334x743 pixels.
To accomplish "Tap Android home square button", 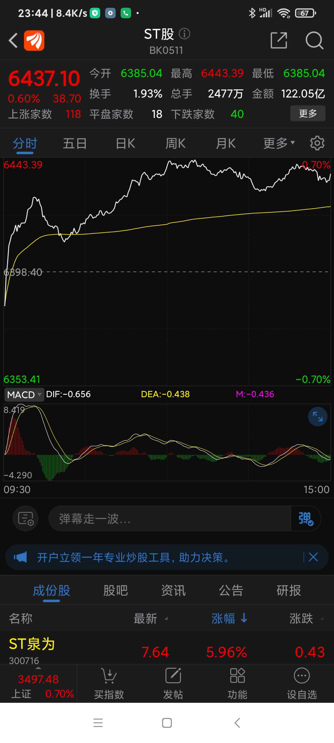I will [x=167, y=723].
